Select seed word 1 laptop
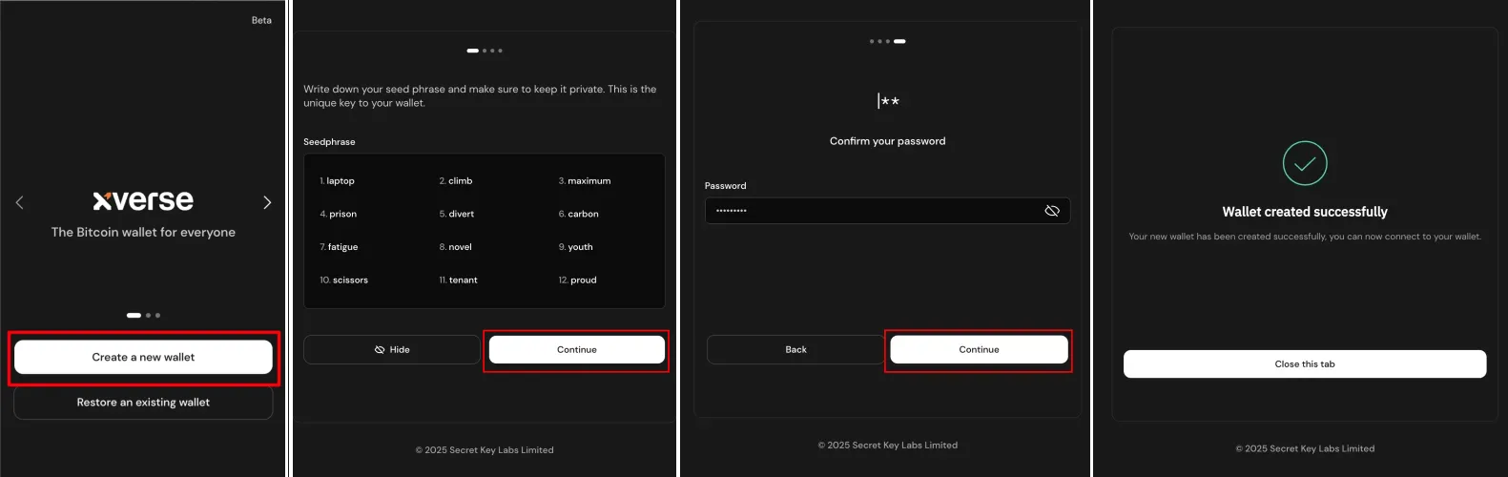 point(338,181)
